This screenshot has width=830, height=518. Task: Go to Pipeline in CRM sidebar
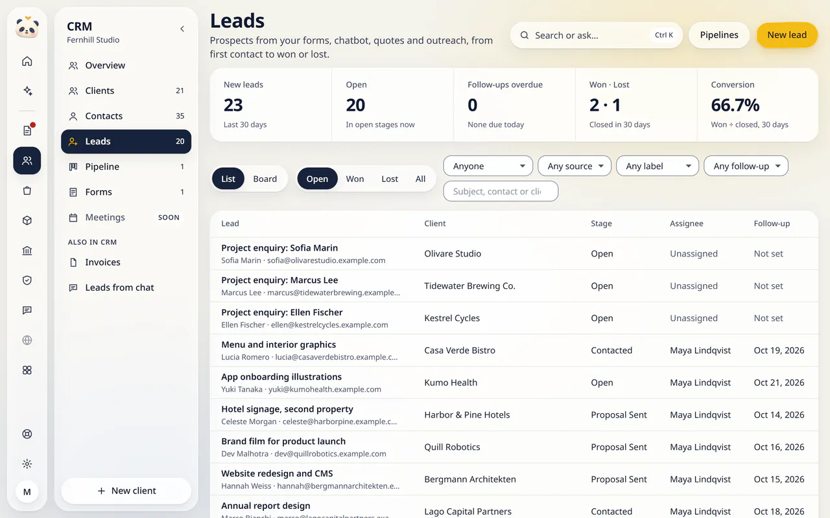pos(126,166)
